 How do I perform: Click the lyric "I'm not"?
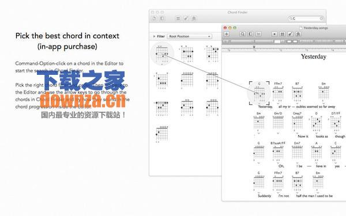click(284, 196)
